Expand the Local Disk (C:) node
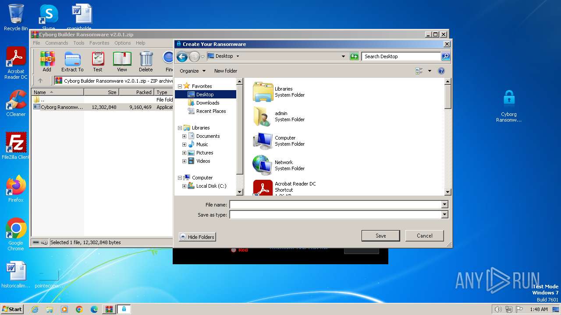The width and height of the screenshot is (561, 315). point(184,186)
